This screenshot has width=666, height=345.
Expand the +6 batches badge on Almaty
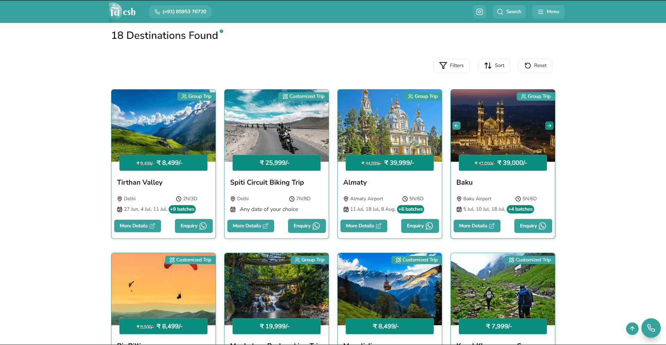coord(411,209)
